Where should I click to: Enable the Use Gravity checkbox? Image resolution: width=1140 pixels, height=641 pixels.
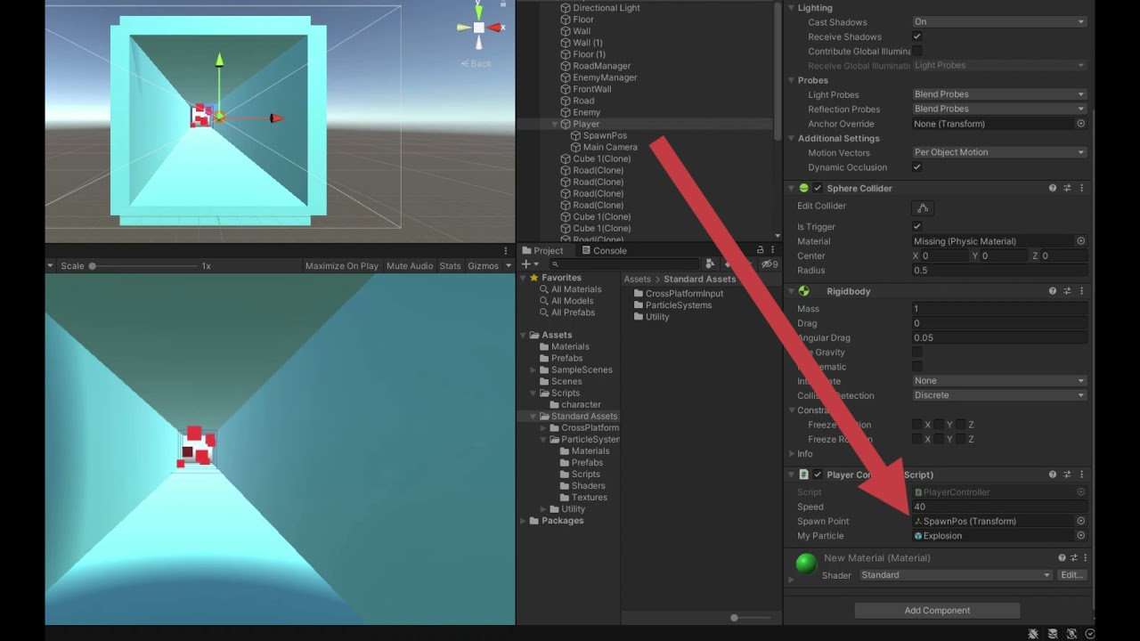click(x=917, y=353)
